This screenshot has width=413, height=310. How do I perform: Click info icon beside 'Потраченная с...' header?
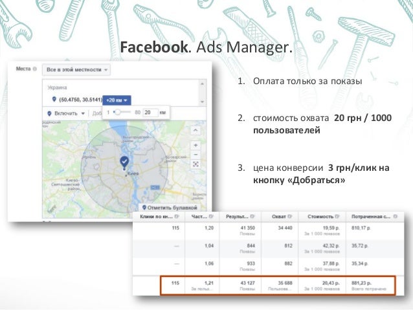coord(395,217)
